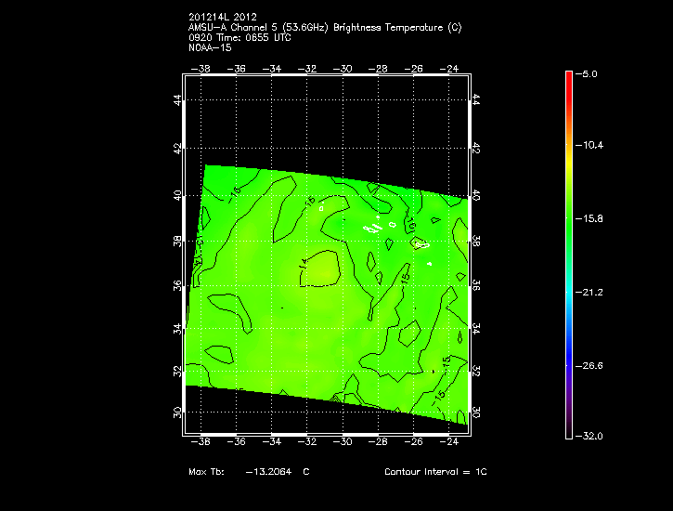The image size is (673, 511).
Task: Click the -34 longitude label on bottom axis
Action: click(273, 442)
